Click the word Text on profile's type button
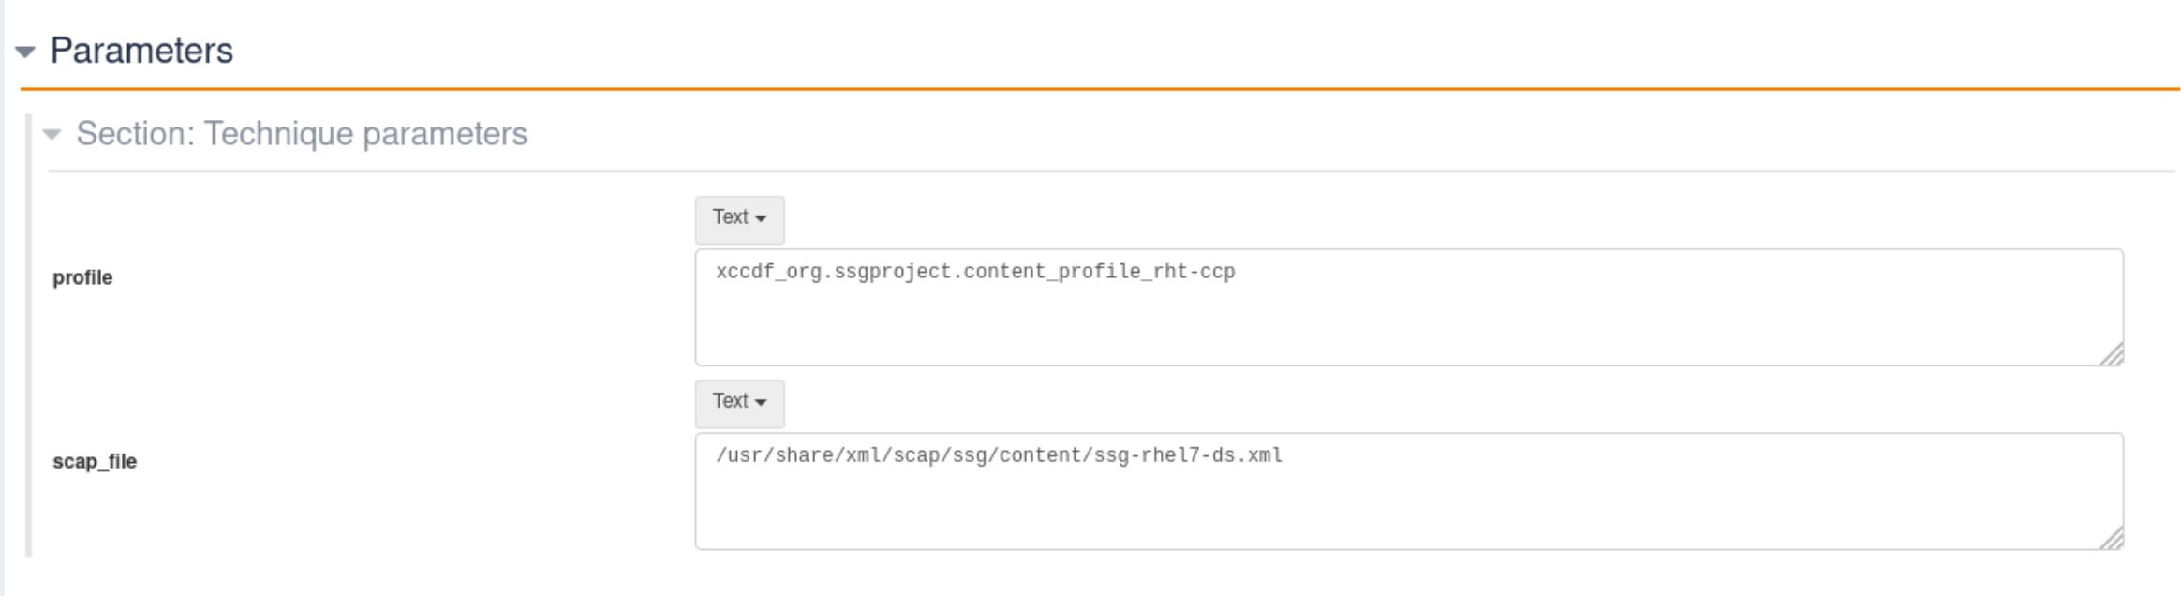Image resolution: width=2181 pixels, height=596 pixels. [730, 217]
